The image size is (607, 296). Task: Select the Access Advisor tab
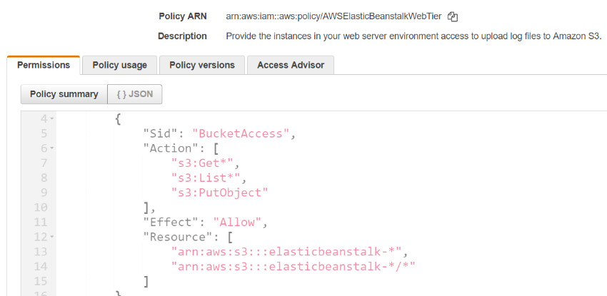[x=291, y=65]
